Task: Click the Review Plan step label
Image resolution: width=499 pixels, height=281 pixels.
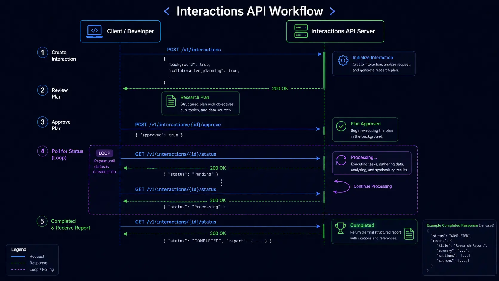Action: pos(60,93)
